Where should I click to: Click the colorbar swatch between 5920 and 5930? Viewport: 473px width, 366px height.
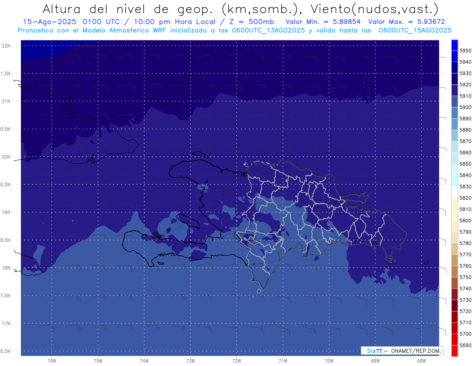(x=454, y=79)
